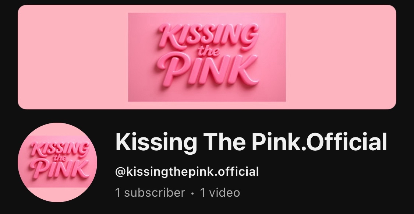Click the light pink banner area right of the logo
Viewport: 414px width, 214px height.
pos(341,57)
